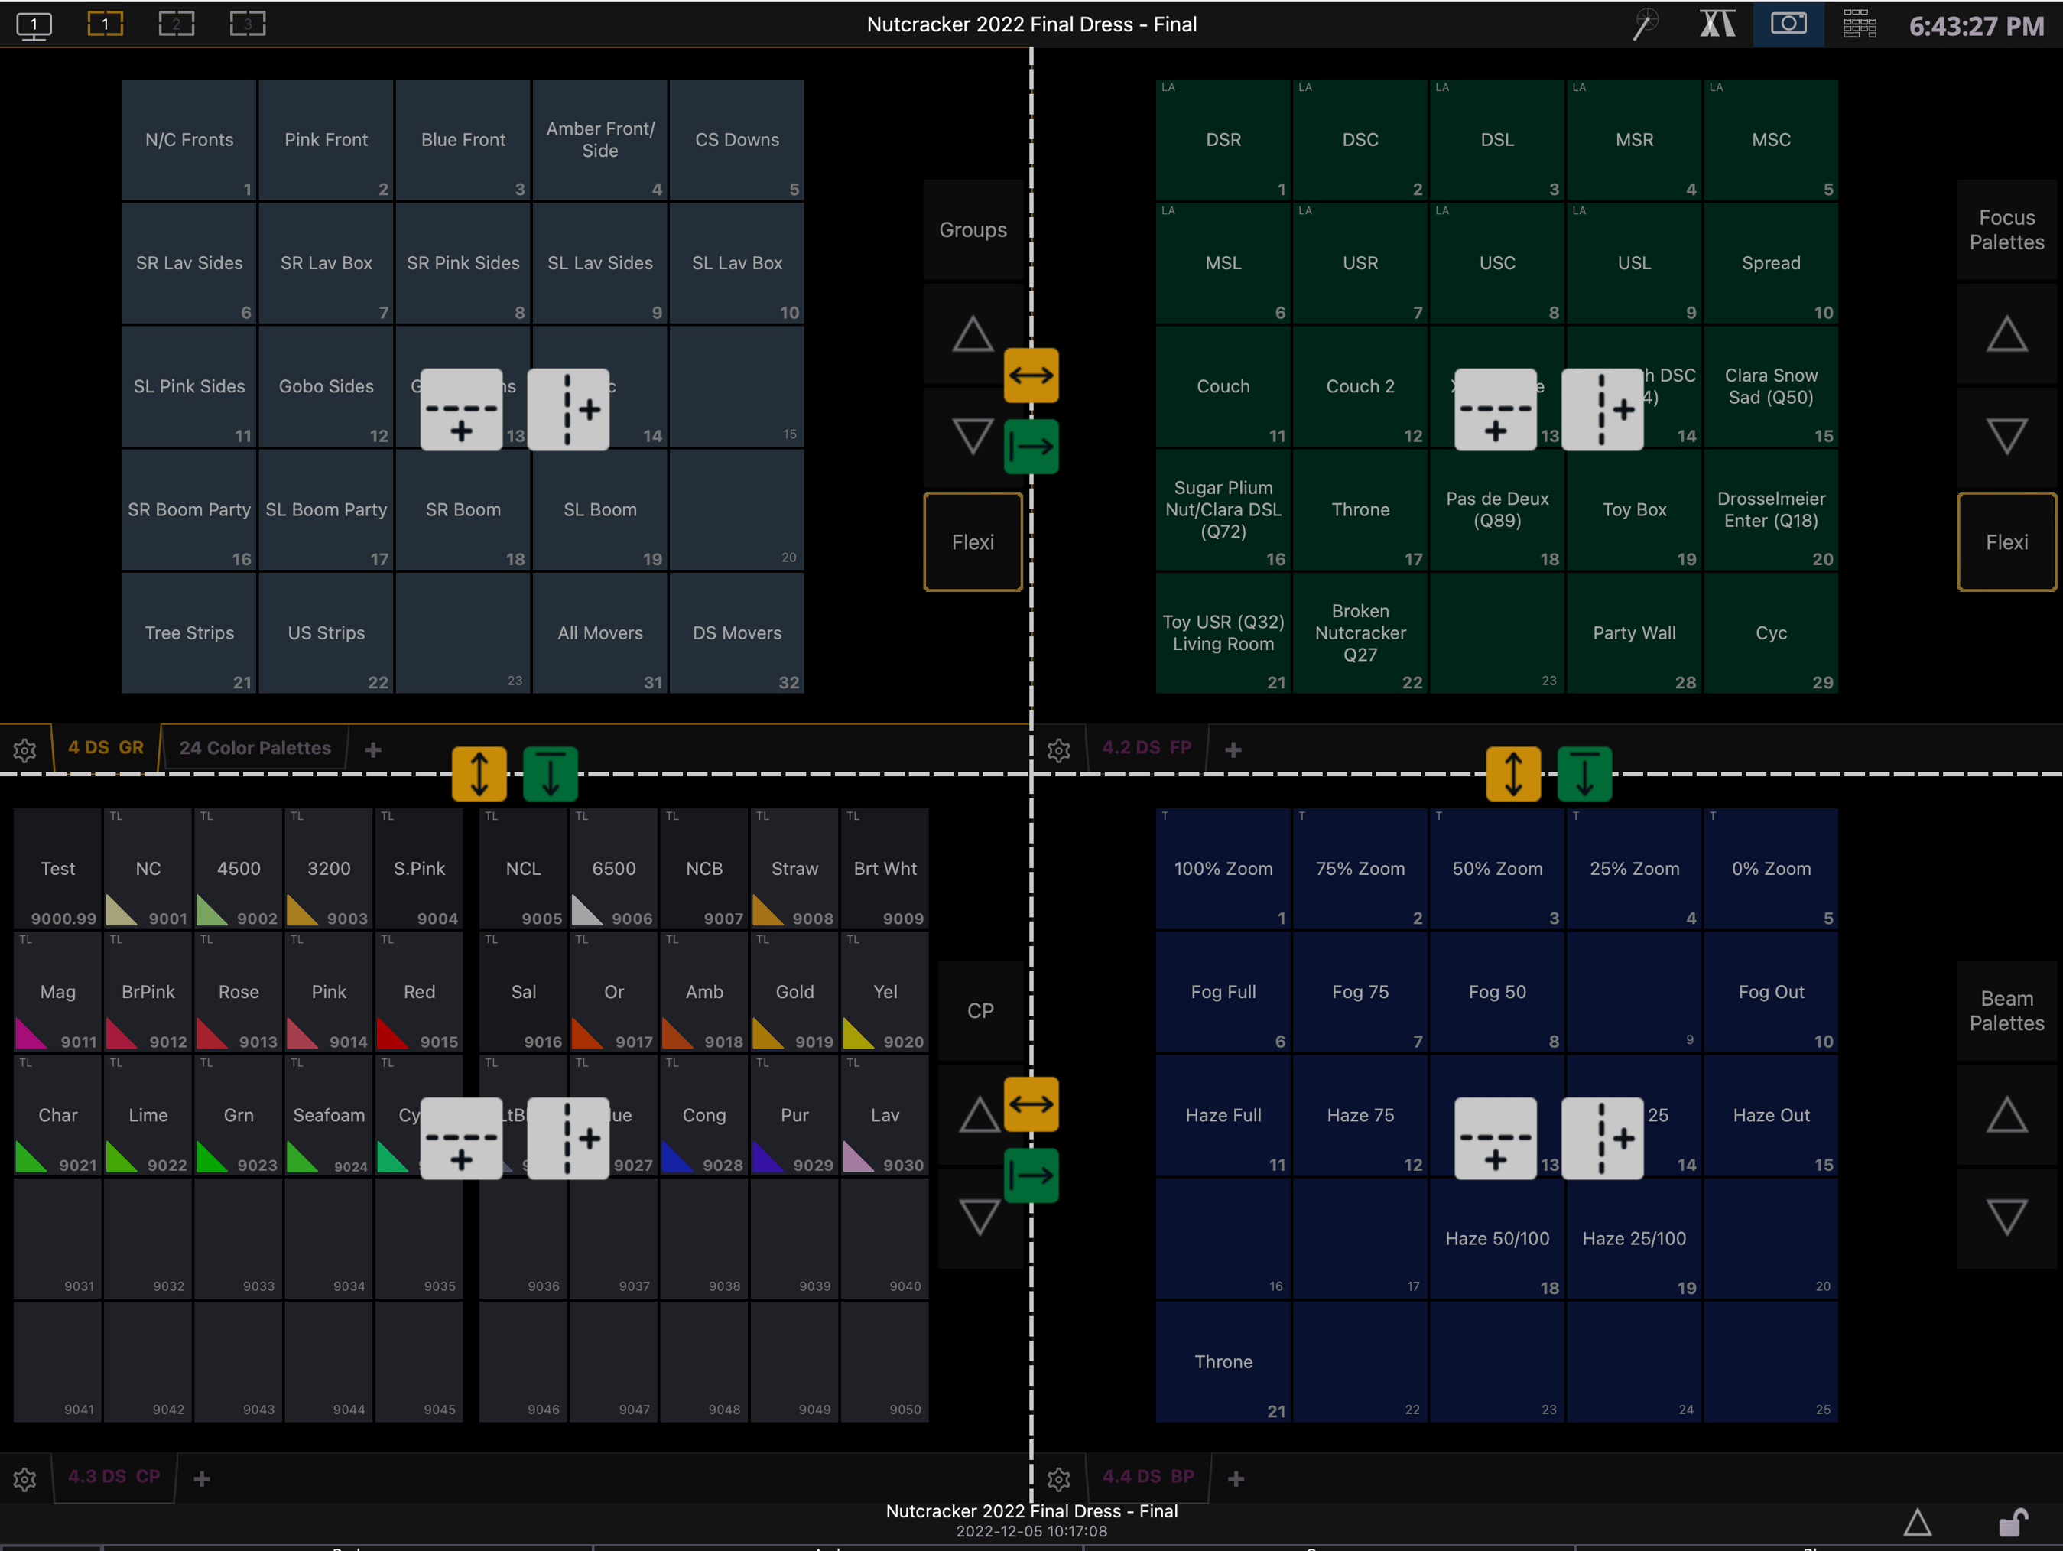Expand the bottom-right up triangle

coord(1917,1522)
